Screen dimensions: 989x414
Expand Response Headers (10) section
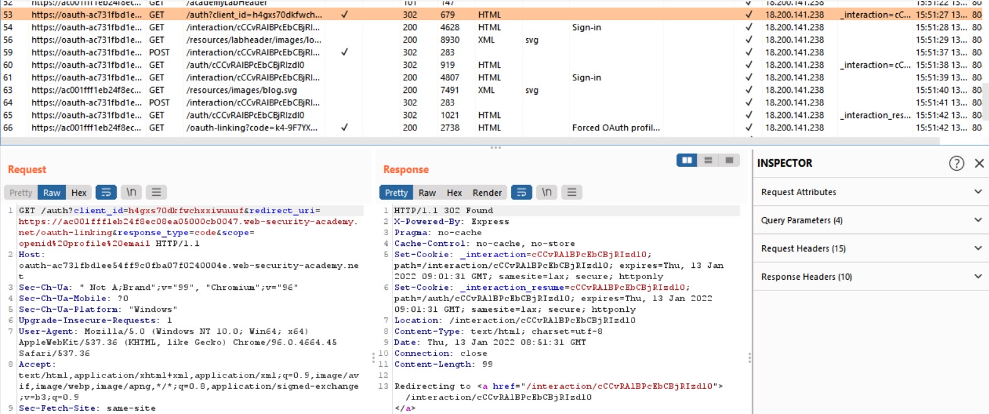tap(870, 277)
